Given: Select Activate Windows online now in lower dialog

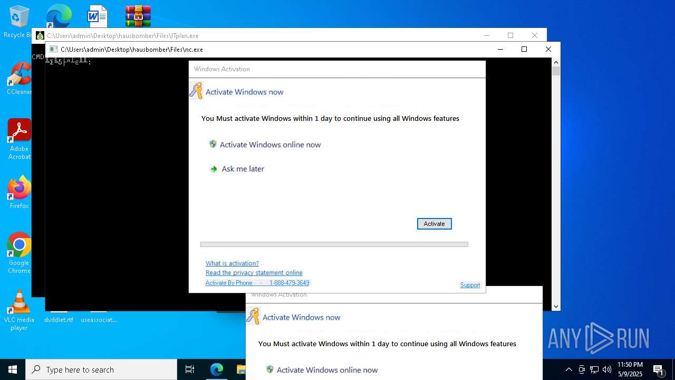Looking at the screenshot, I should [327, 370].
